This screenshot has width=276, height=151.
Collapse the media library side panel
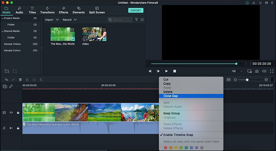(42, 48)
